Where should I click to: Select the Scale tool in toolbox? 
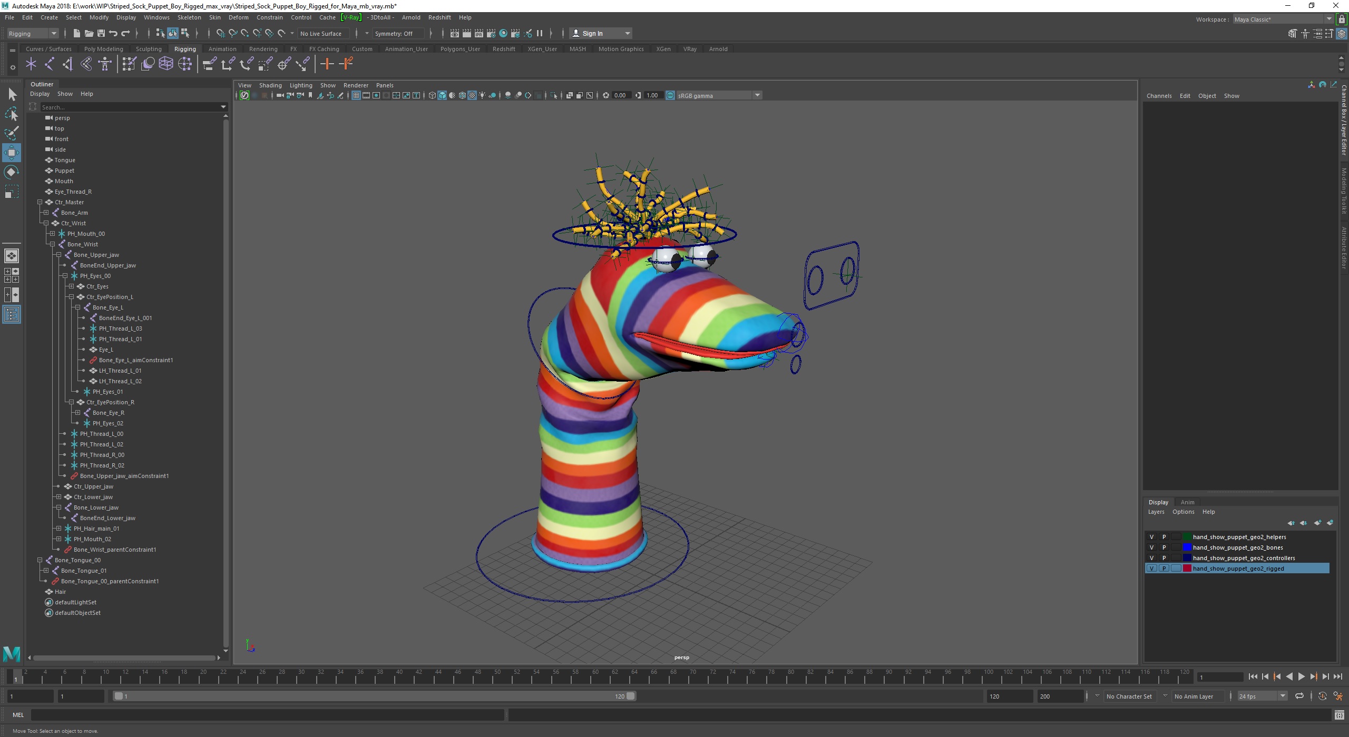click(x=12, y=192)
